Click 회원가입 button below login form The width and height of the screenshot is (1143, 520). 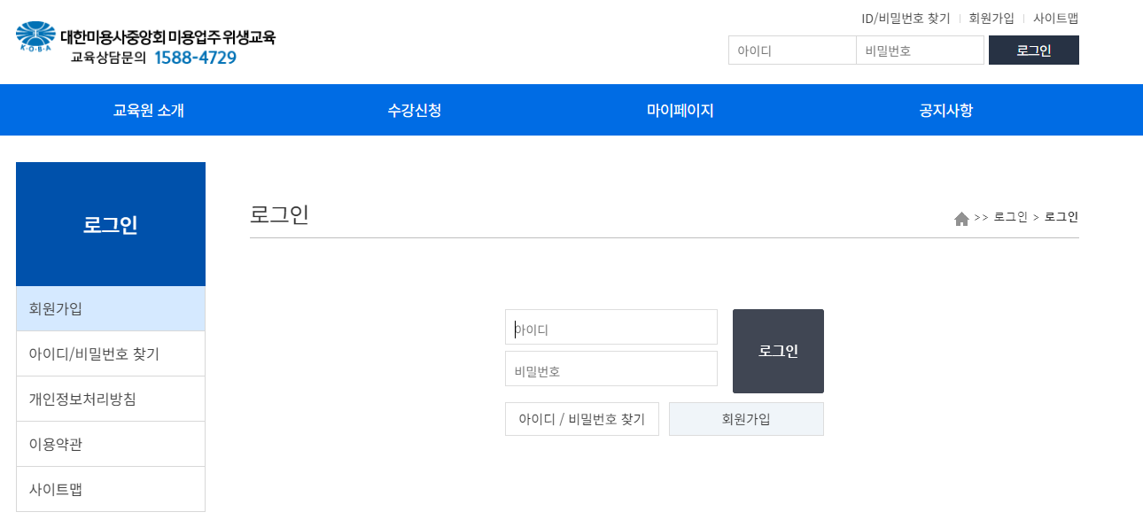(746, 419)
